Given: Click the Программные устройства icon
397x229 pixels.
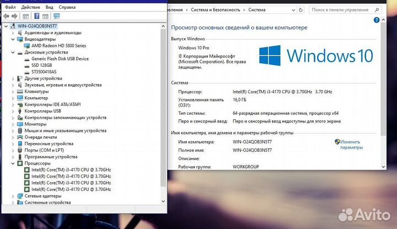Looking at the screenshot, I should point(20,157).
